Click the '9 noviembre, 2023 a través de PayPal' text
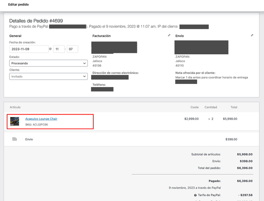 tap(195, 188)
